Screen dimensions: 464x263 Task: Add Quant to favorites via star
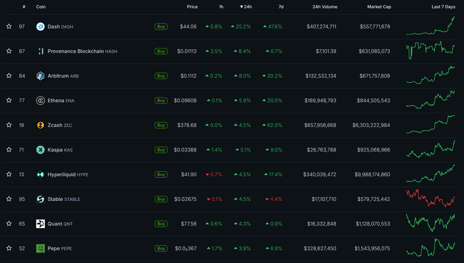[9, 223]
